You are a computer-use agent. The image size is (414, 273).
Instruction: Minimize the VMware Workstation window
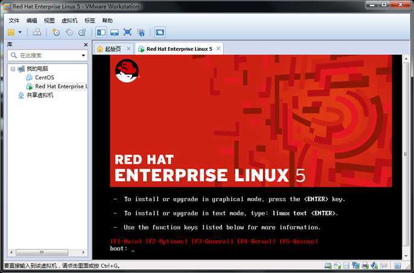tap(372, 4)
